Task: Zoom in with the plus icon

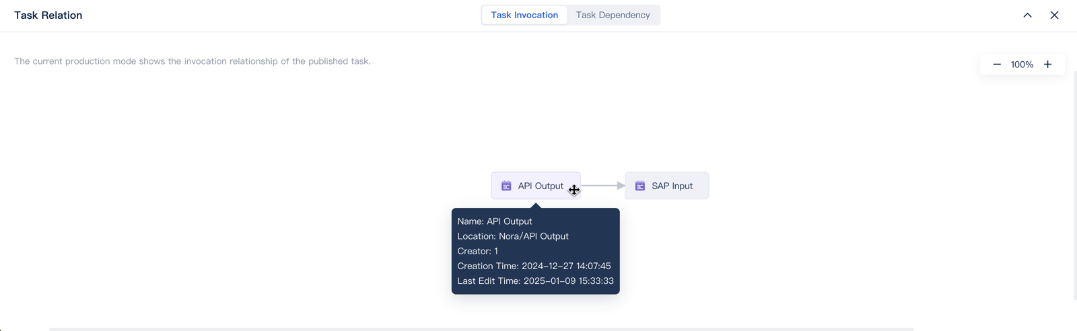Action: (x=1048, y=65)
